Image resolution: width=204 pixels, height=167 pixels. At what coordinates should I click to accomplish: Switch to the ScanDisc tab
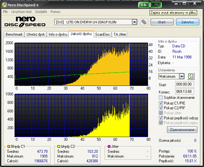click(102, 34)
